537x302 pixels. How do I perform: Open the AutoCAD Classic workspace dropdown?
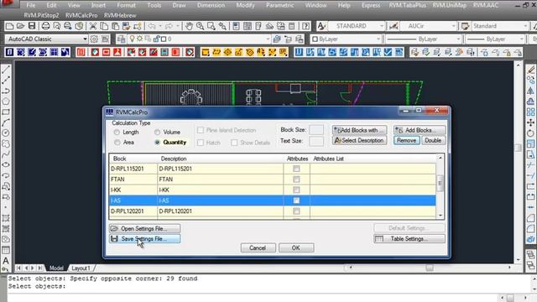[85, 39]
